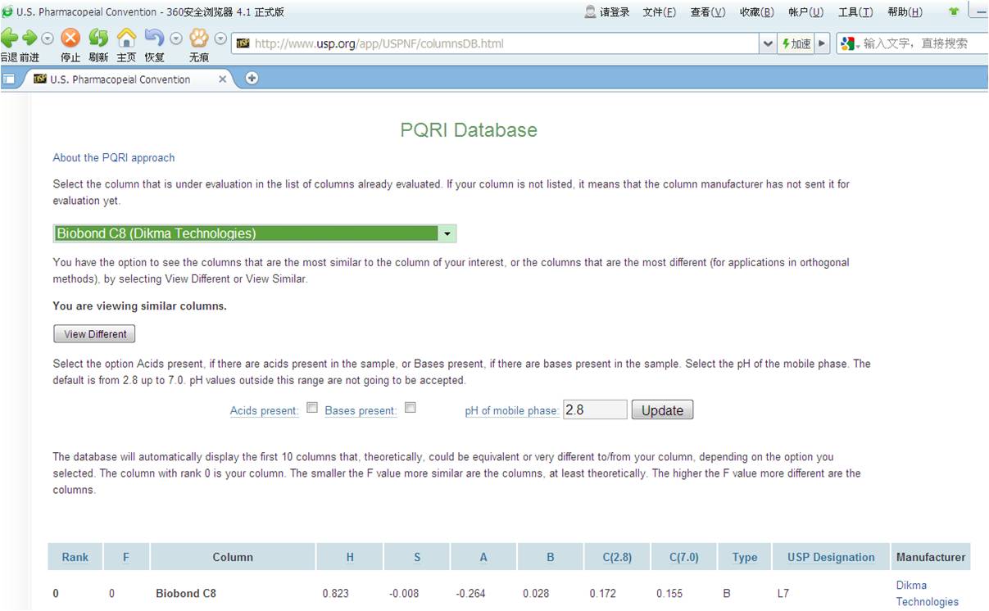Click the Acids present label link
Image resolution: width=989 pixels, height=611 pixels.
point(265,411)
